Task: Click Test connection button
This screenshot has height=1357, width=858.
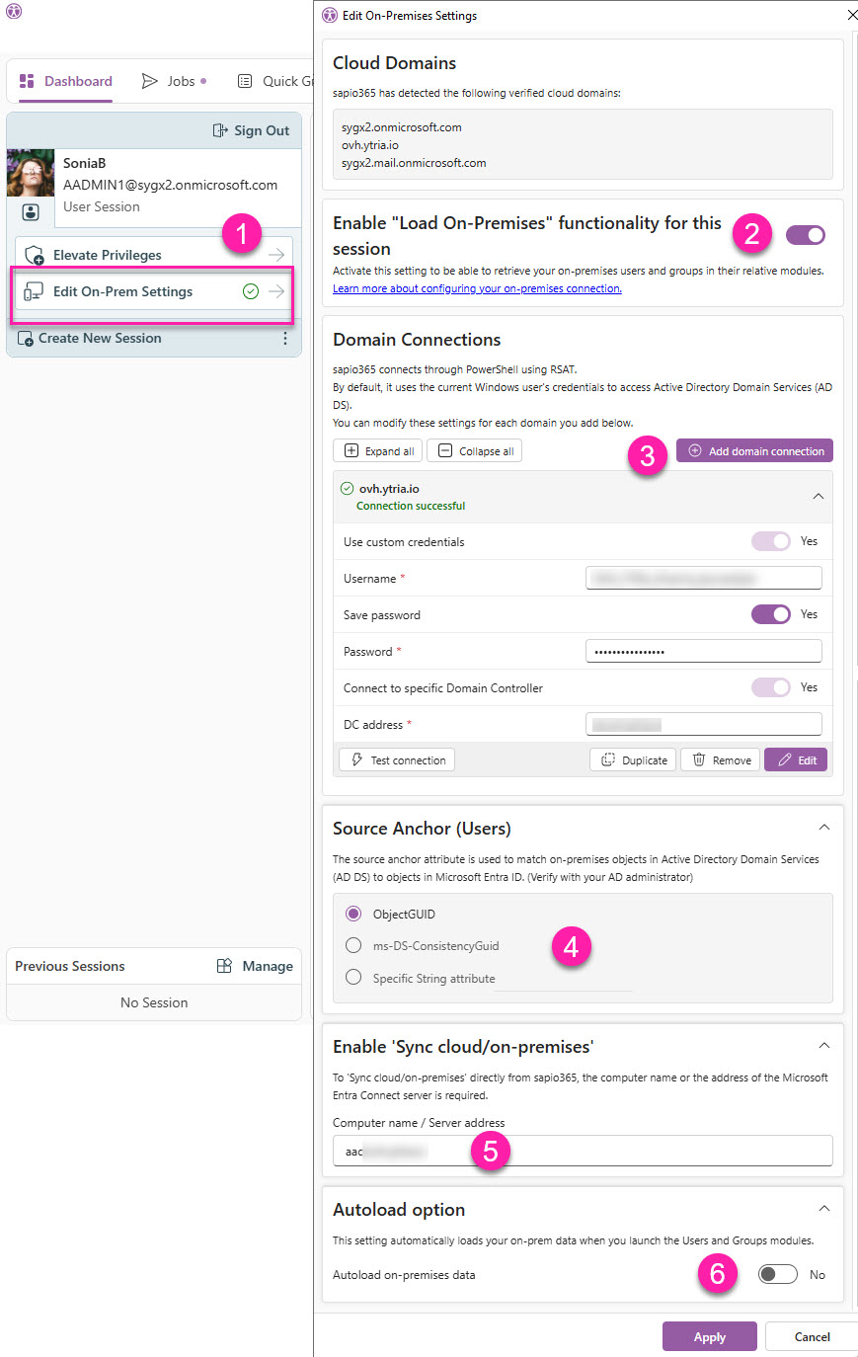Action: (x=397, y=760)
